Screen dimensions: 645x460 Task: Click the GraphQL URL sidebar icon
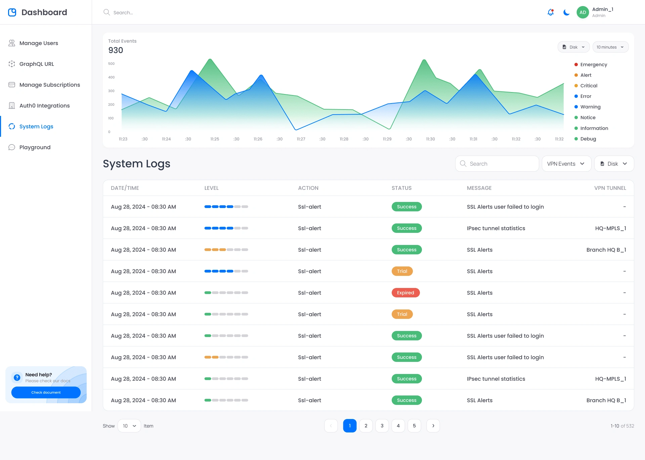(x=12, y=64)
